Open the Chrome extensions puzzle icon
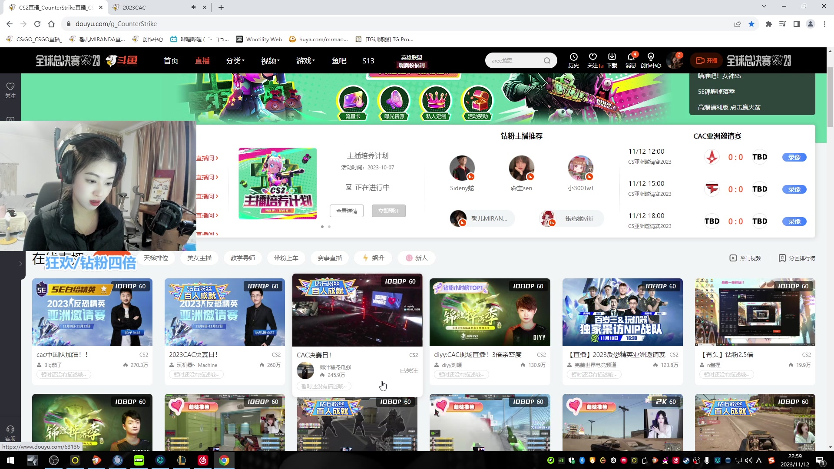Image resolution: width=834 pixels, height=469 pixels. point(769,24)
